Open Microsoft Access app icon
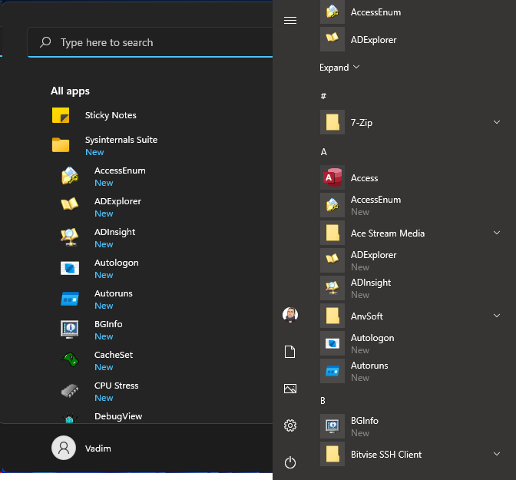This screenshot has width=516, height=480. (332, 177)
